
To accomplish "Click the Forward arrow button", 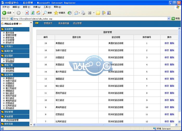I will click(x=18, y=13).
